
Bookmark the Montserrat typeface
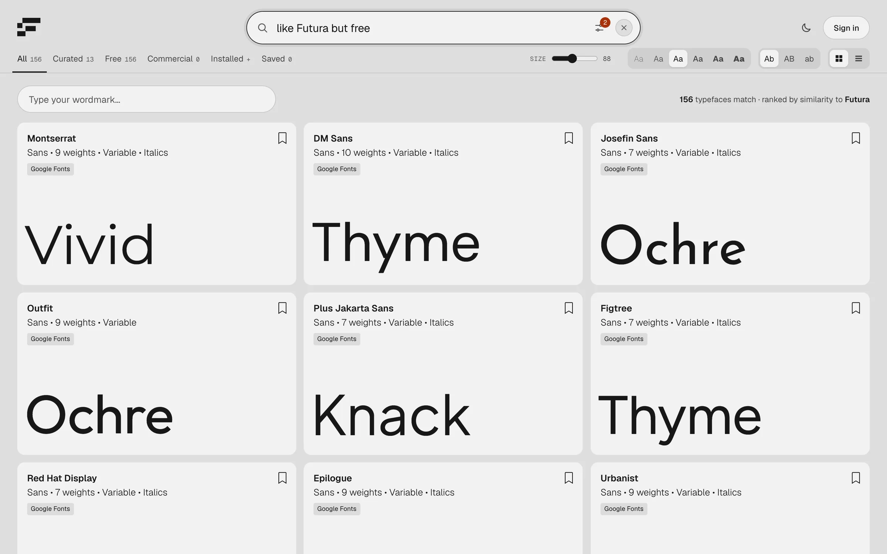click(282, 138)
